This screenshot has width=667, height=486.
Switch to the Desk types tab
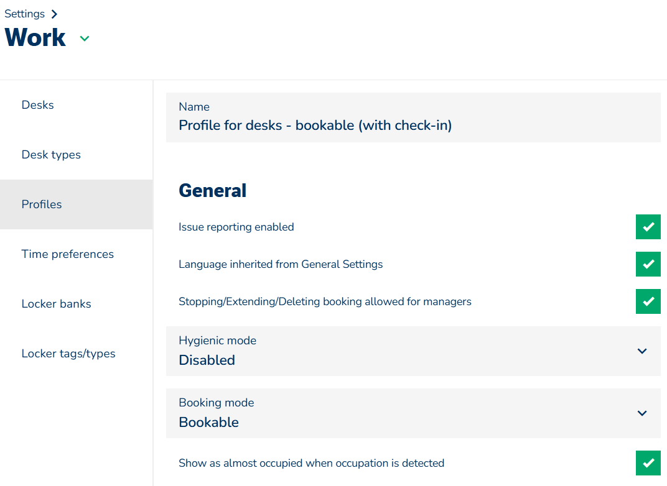click(51, 155)
